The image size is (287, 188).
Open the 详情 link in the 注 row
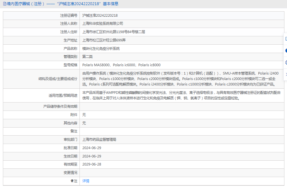pos(86,181)
